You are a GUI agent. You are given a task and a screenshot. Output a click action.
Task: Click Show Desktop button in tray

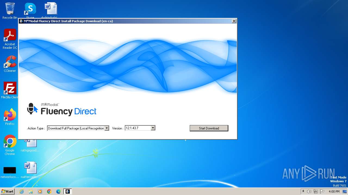345,191
